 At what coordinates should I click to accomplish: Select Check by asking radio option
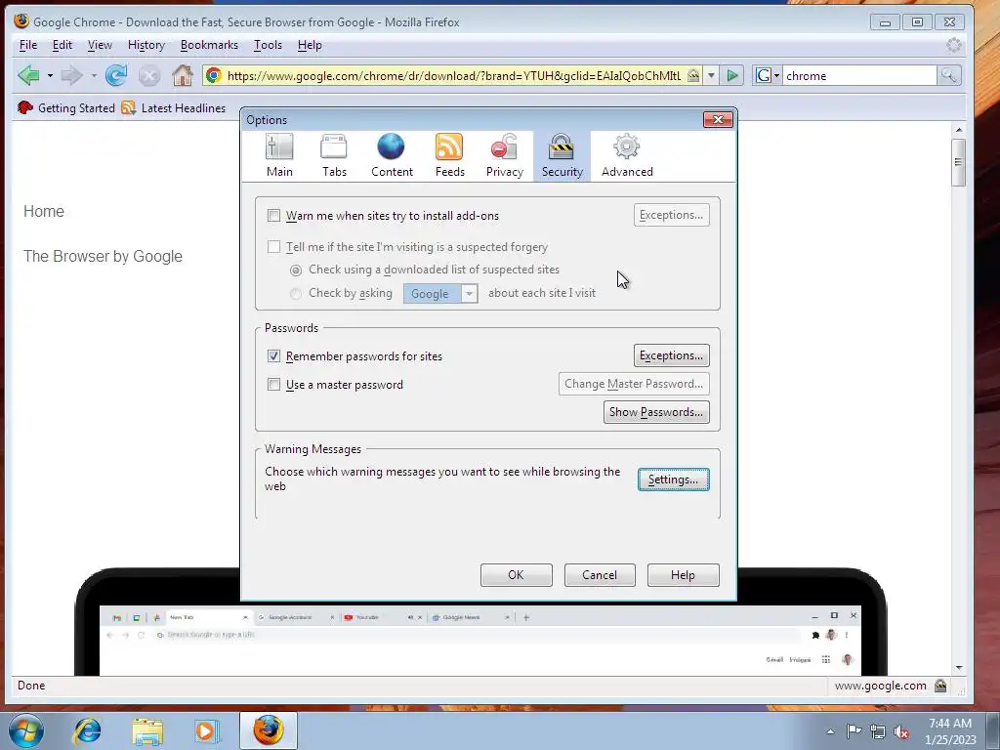[x=295, y=293]
